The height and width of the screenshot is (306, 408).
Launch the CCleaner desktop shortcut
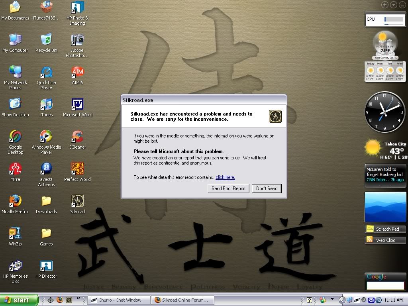click(x=78, y=140)
